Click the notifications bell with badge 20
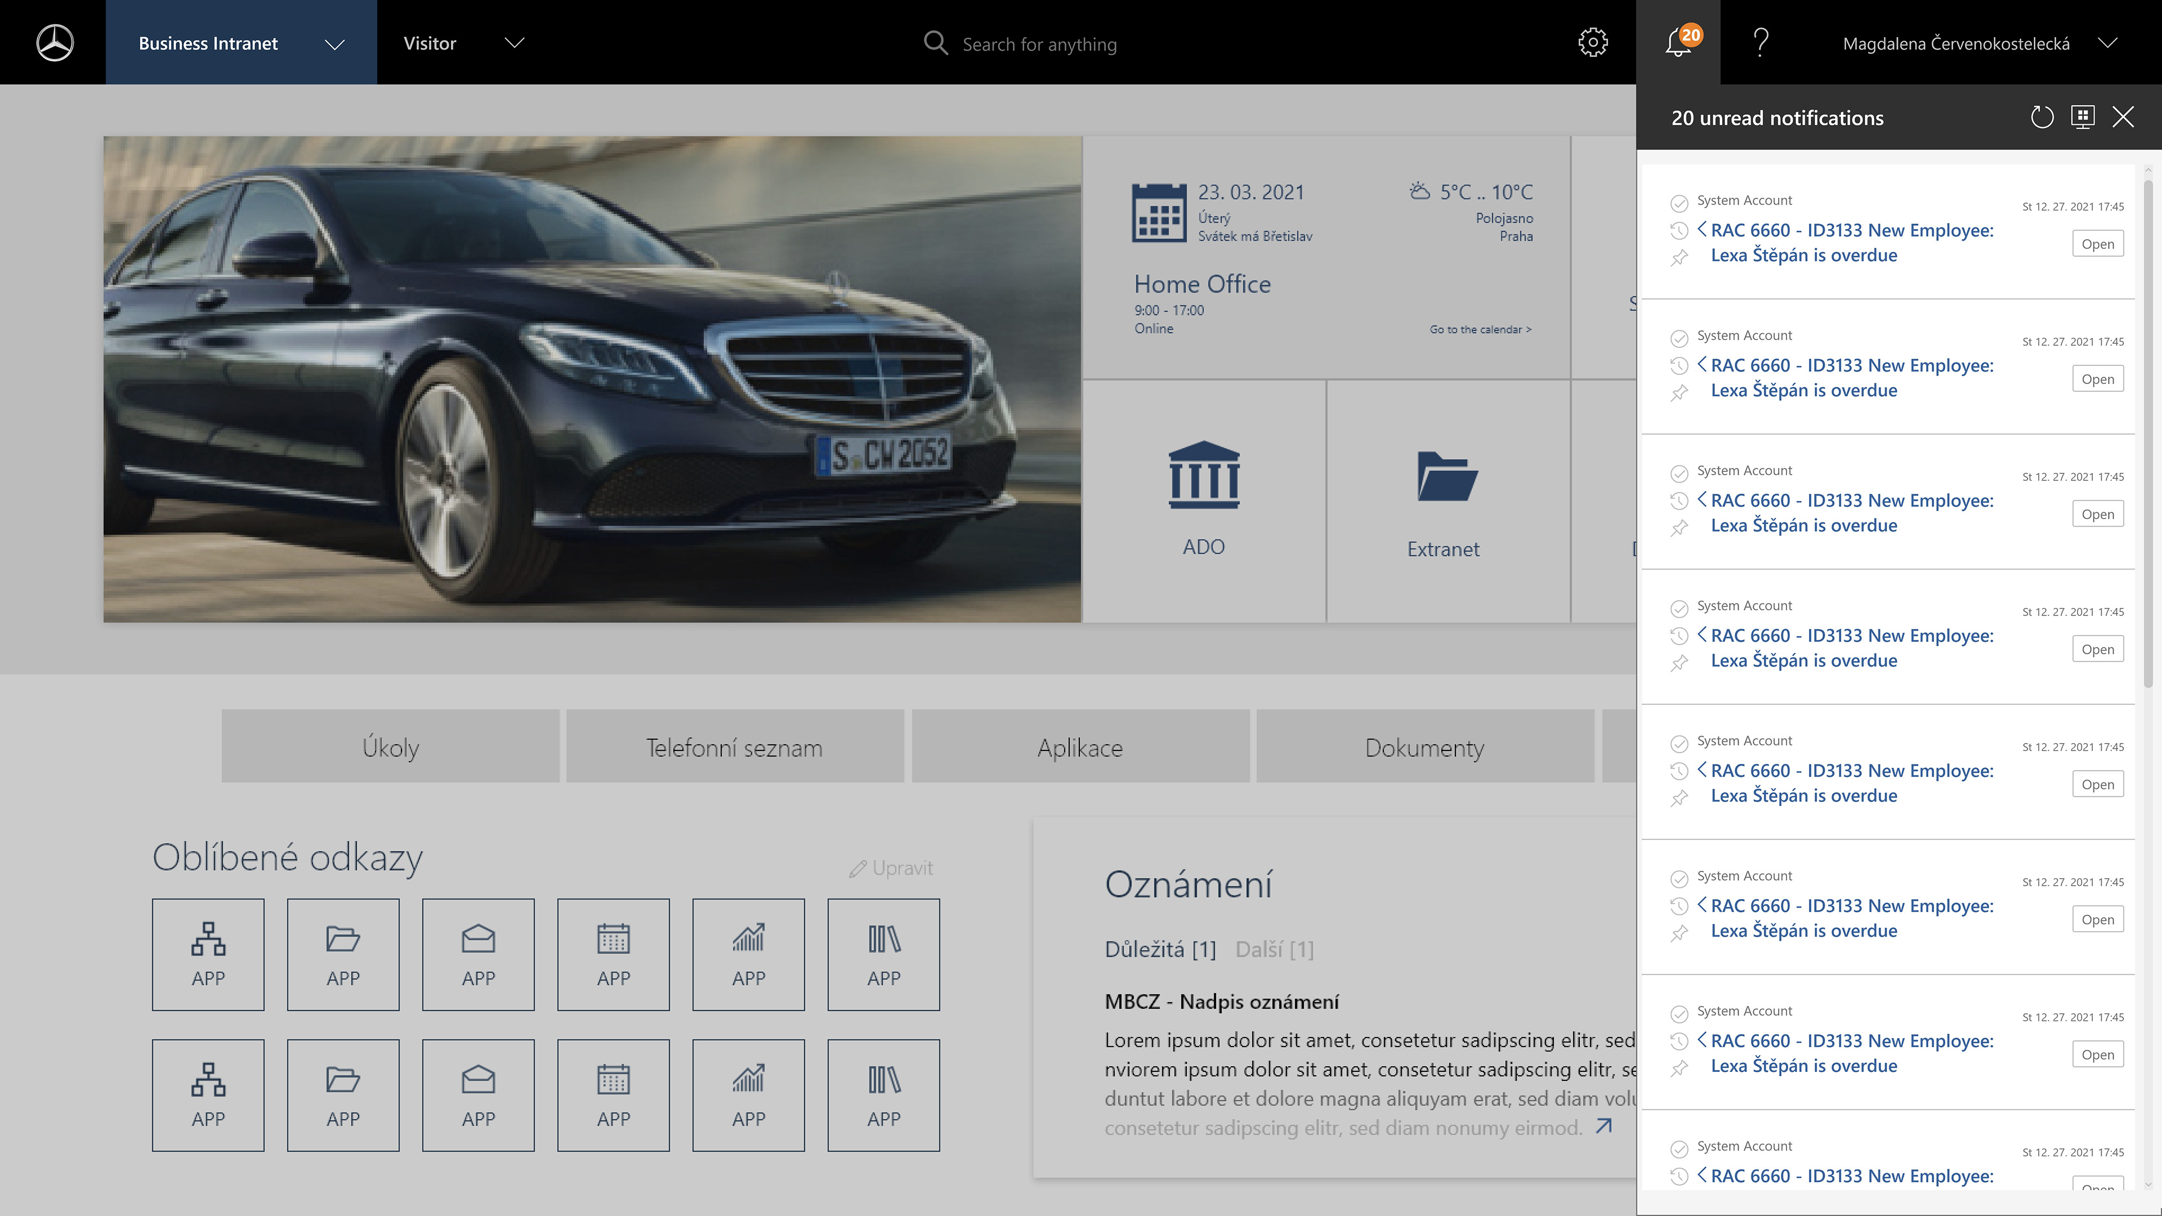This screenshot has height=1216, width=2162. point(1678,43)
